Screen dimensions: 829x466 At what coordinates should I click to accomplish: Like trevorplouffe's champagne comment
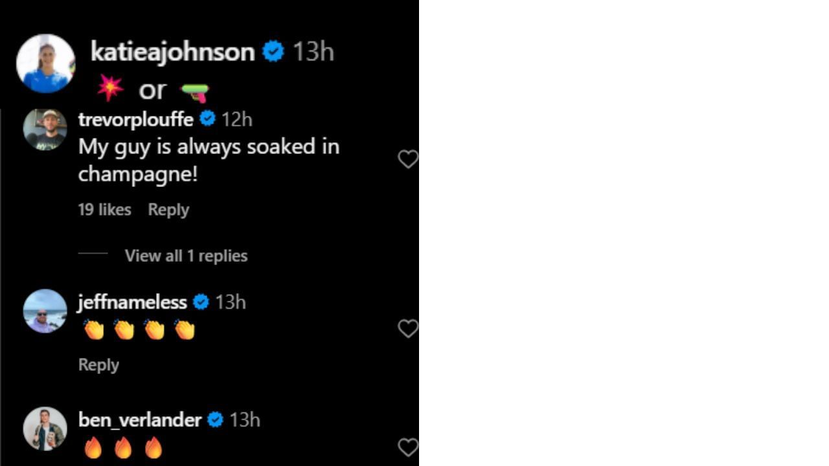click(407, 159)
